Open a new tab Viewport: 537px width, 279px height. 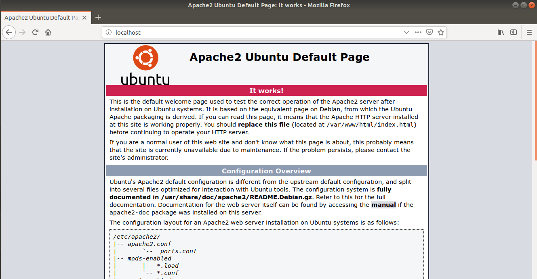(x=98, y=17)
